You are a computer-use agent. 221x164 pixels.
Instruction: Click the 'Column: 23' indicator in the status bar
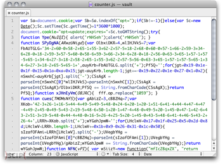(x=40, y=154)
